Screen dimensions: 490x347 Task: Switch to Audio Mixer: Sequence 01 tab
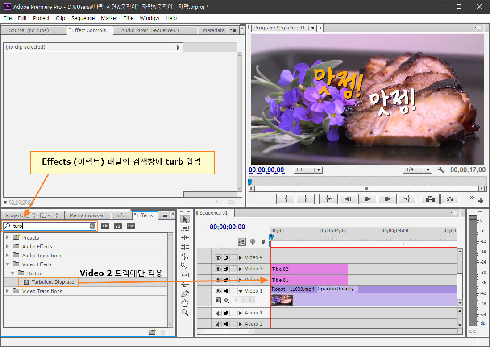point(150,30)
